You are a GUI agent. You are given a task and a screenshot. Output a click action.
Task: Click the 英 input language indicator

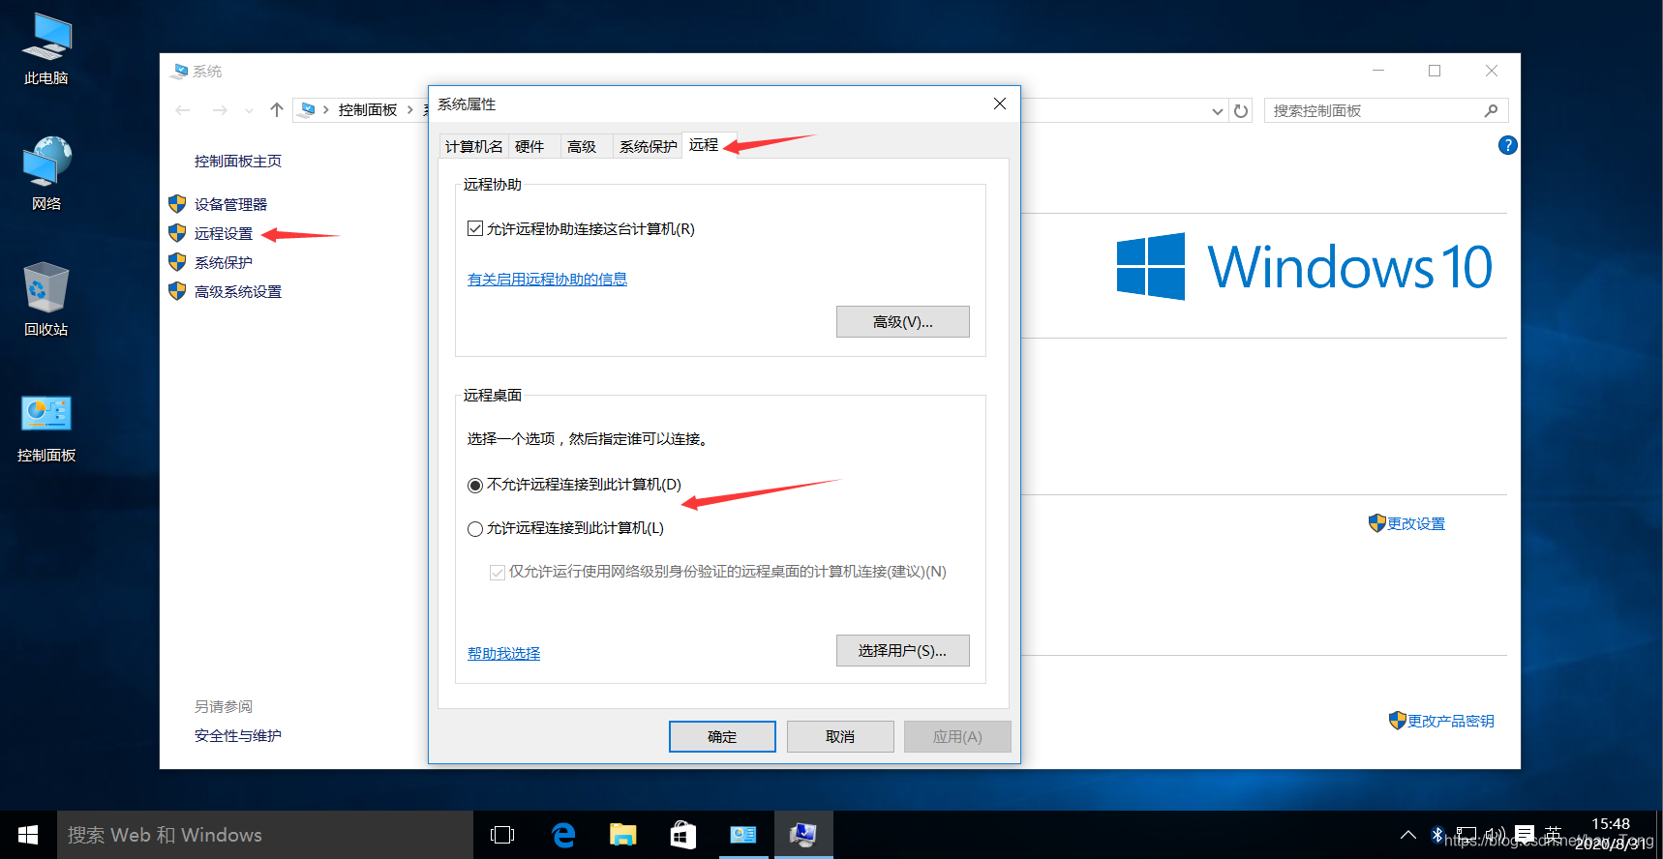coord(1554,835)
